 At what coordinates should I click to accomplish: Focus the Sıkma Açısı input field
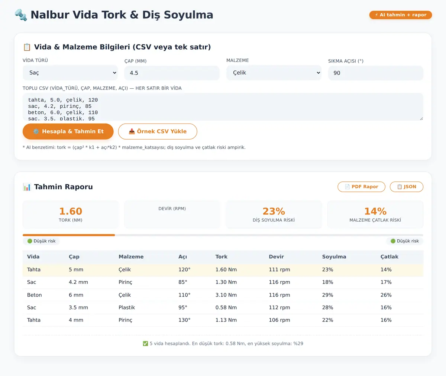pos(376,73)
